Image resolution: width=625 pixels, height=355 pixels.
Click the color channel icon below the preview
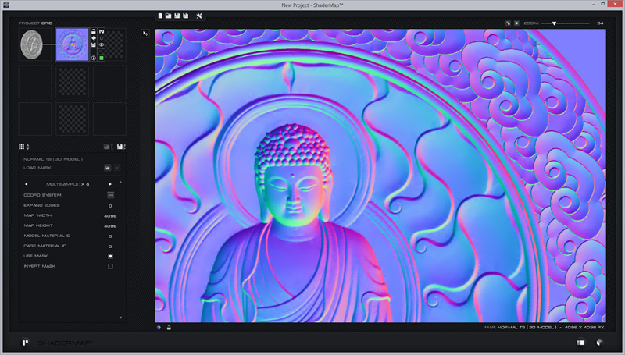click(x=159, y=328)
